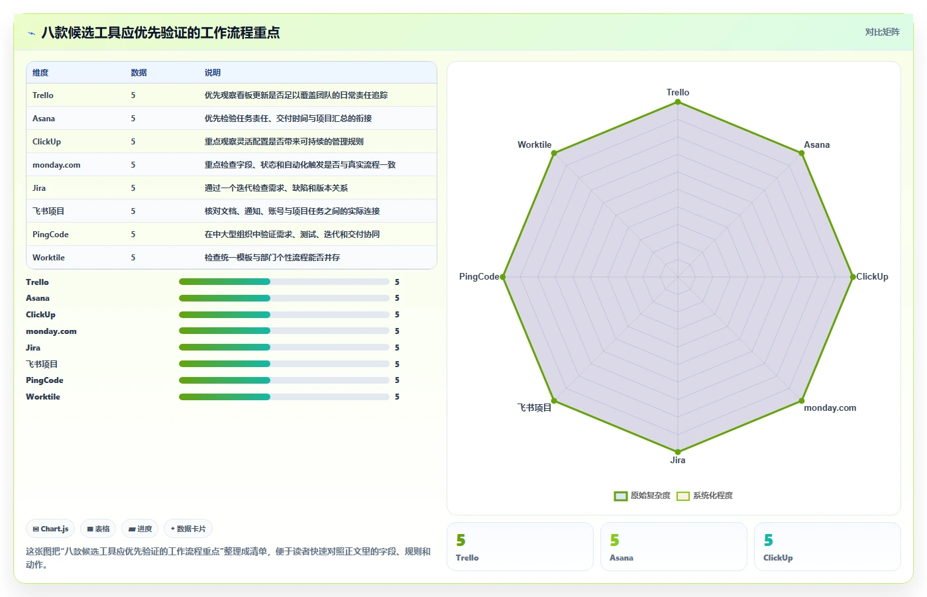This screenshot has height=597, width=927.
Task: Click description 重点观察灵活配置是否带来可持续的管理规则
Action: pos(284,142)
